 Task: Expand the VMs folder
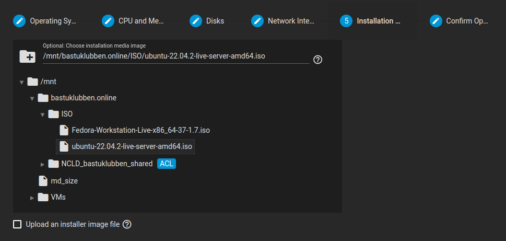pos(32,198)
